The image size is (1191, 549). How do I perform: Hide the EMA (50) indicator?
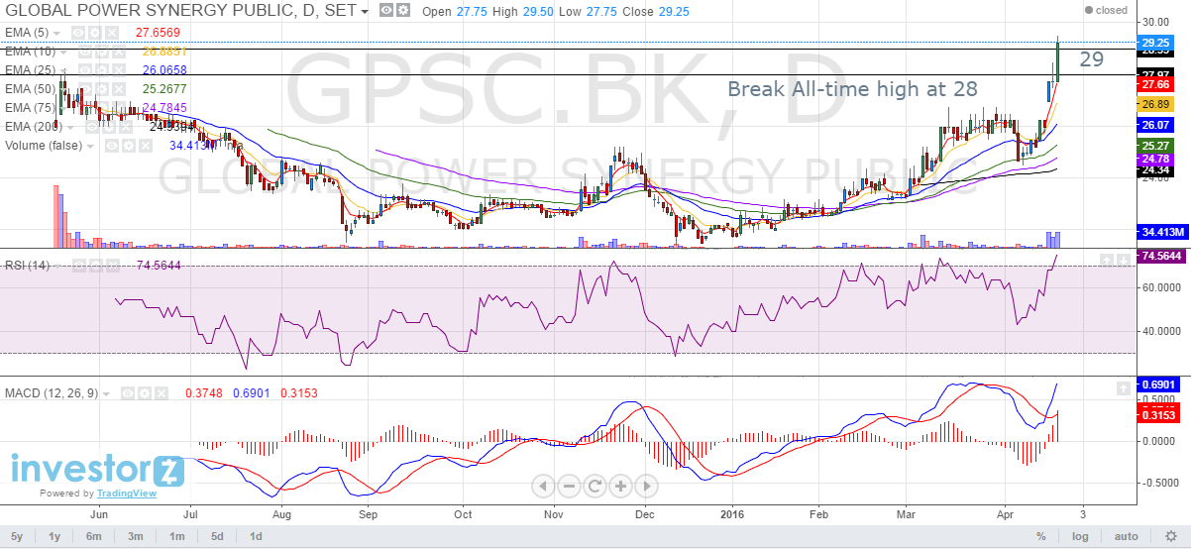click(85, 89)
